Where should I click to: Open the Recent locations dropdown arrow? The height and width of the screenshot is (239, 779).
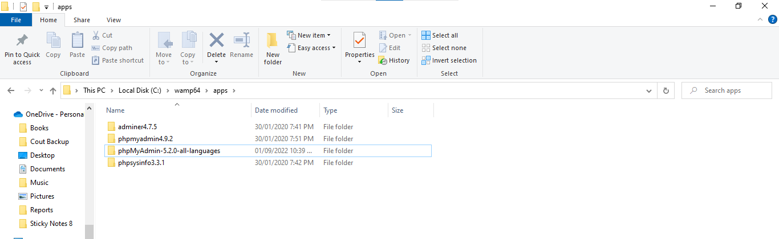pos(41,90)
